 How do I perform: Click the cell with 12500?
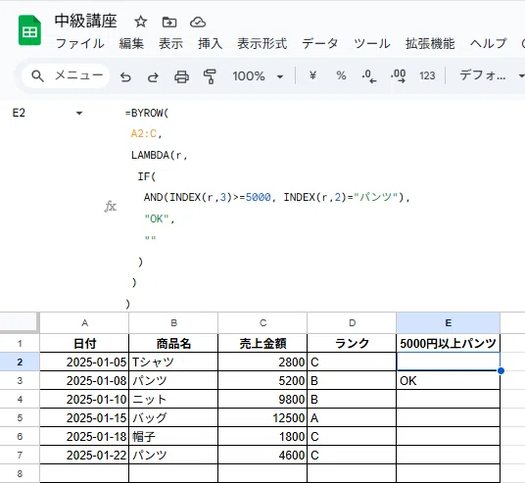click(x=262, y=418)
